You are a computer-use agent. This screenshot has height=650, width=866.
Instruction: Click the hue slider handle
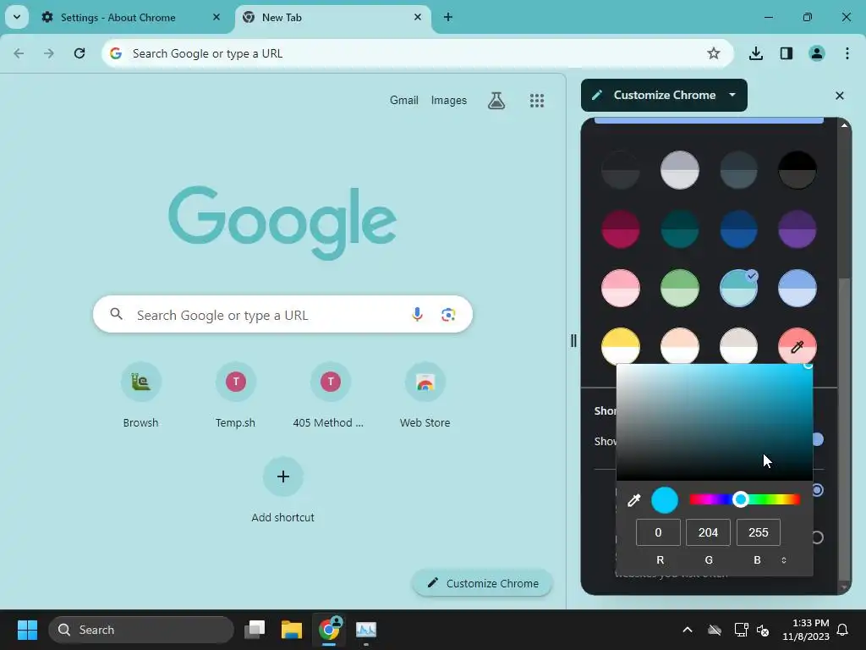[x=741, y=499]
